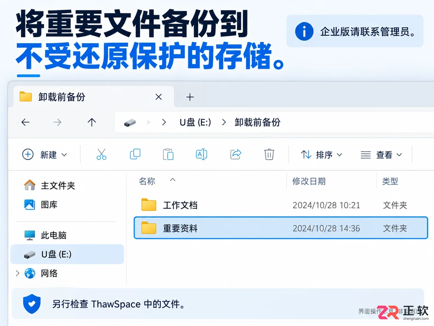Click the 工作文档 folder icon

click(x=149, y=205)
